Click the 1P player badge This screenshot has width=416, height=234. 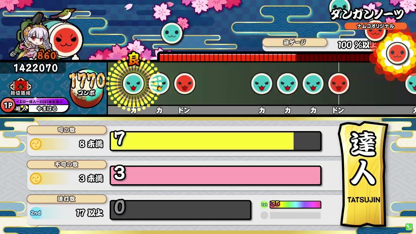(7, 106)
